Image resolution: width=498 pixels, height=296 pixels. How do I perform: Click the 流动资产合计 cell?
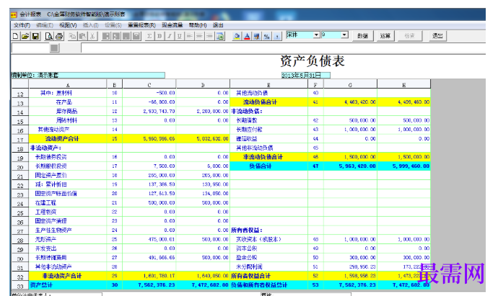68,138
